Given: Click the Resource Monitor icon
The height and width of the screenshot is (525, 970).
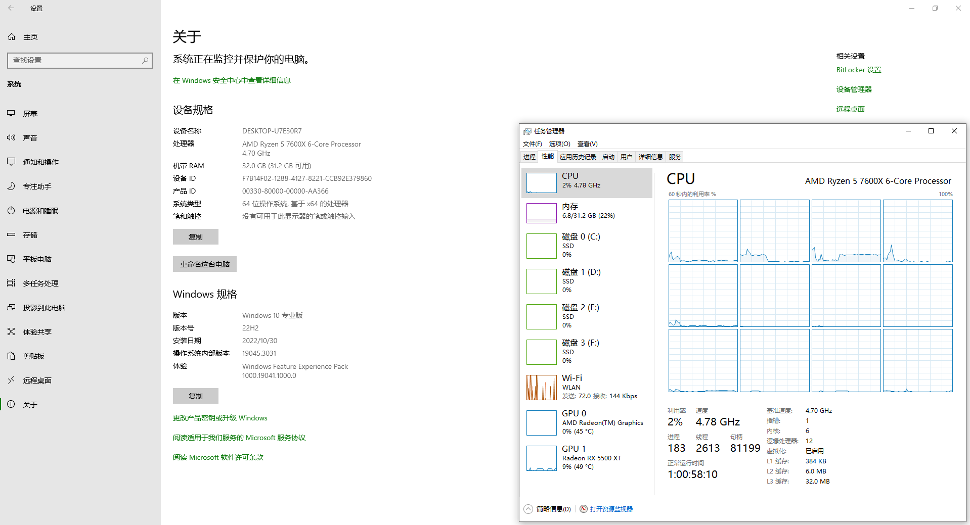Looking at the screenshot, I should tap(584, 509).
